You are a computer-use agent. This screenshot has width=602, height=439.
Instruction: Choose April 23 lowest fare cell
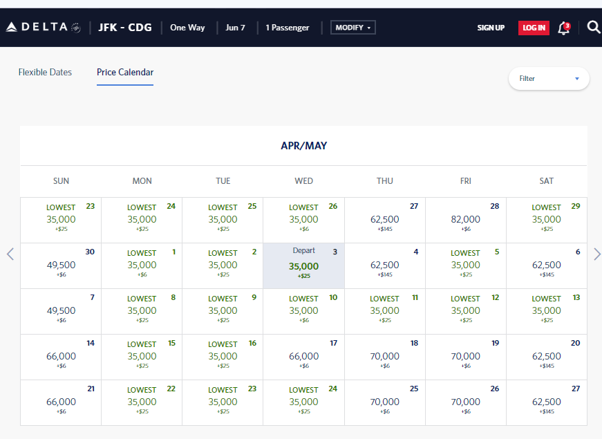point(61,220)
